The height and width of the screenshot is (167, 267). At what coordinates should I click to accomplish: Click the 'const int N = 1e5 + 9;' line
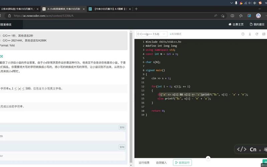pos(162,54)
